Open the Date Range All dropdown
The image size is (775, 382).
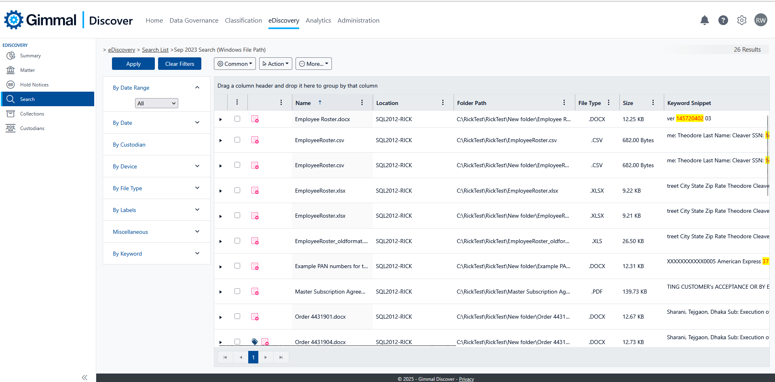156,103
